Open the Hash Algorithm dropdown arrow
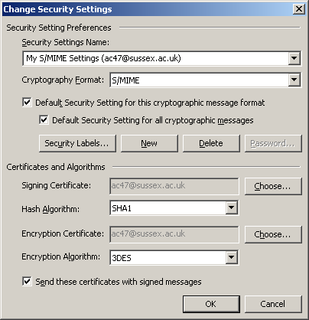 232,207
